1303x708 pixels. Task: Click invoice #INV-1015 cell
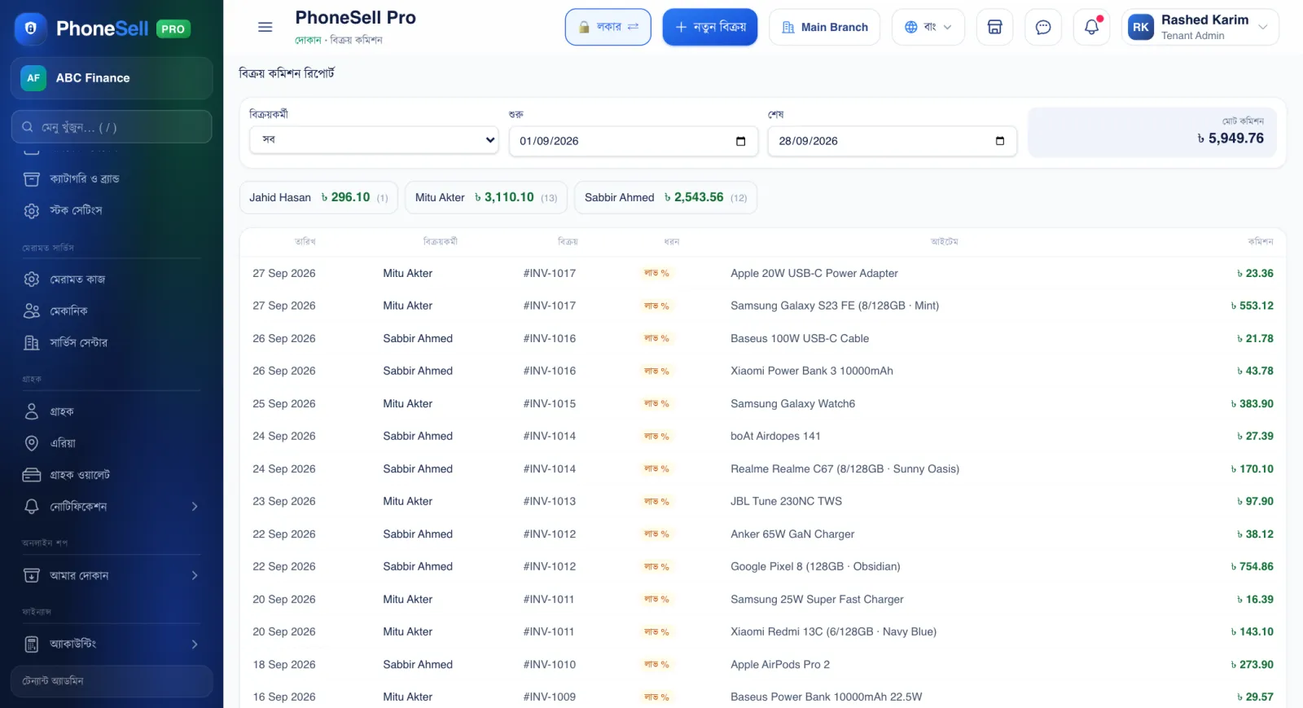pyautogui.click(x=550, y=403)
